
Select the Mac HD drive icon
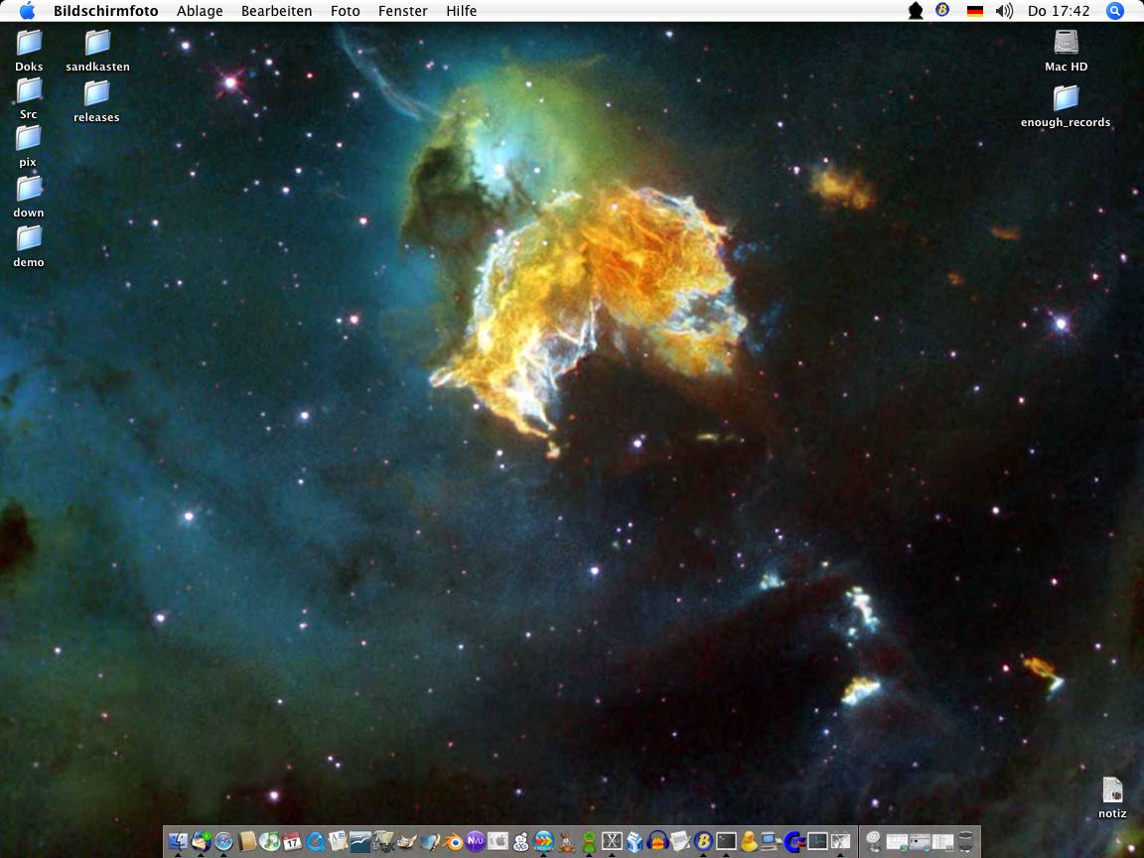click(x=1066, y=43)
